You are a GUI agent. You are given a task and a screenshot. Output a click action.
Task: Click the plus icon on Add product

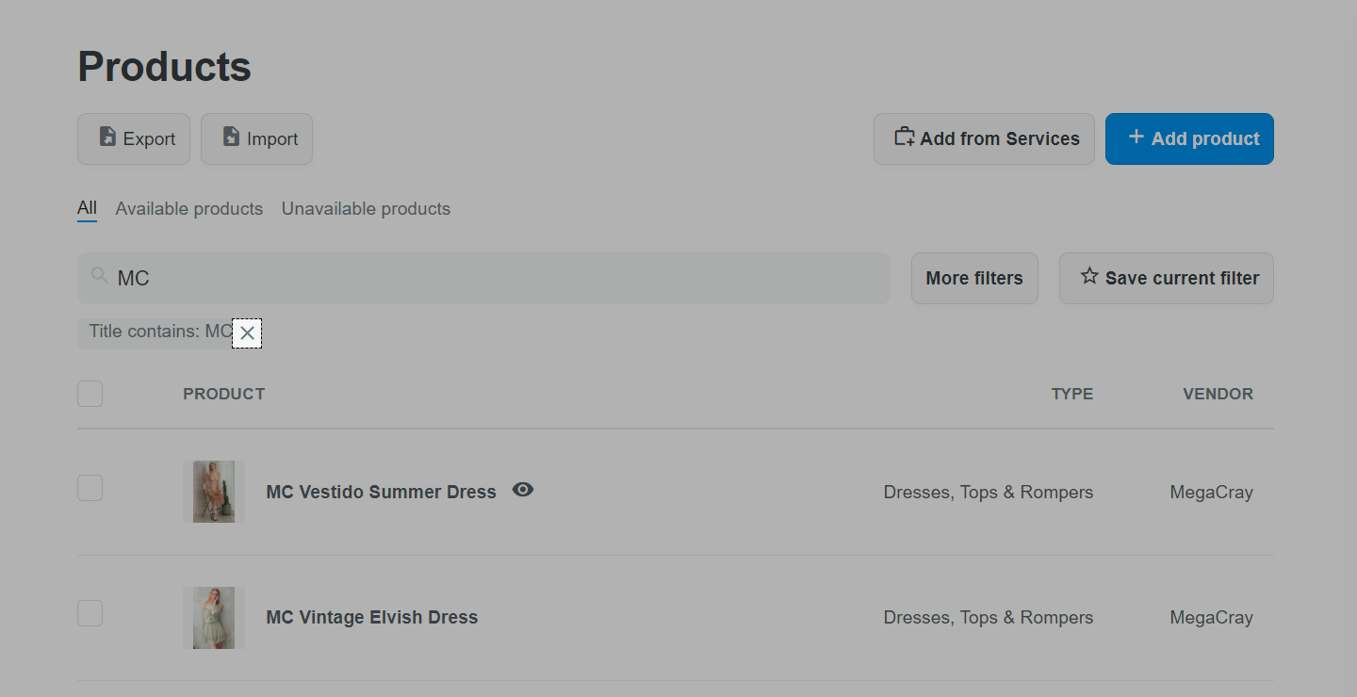(1136, 138)
